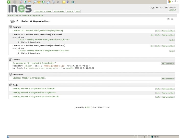Open Favorites with the star icon
The height and width of the screenshot is (138, 184).
(x=39, y=2)
